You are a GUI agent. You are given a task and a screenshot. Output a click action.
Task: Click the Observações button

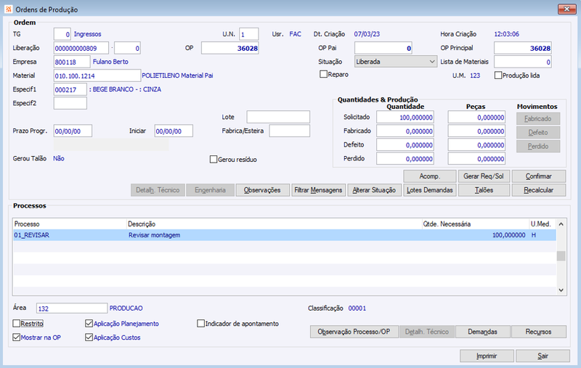(x=262, y=190)
